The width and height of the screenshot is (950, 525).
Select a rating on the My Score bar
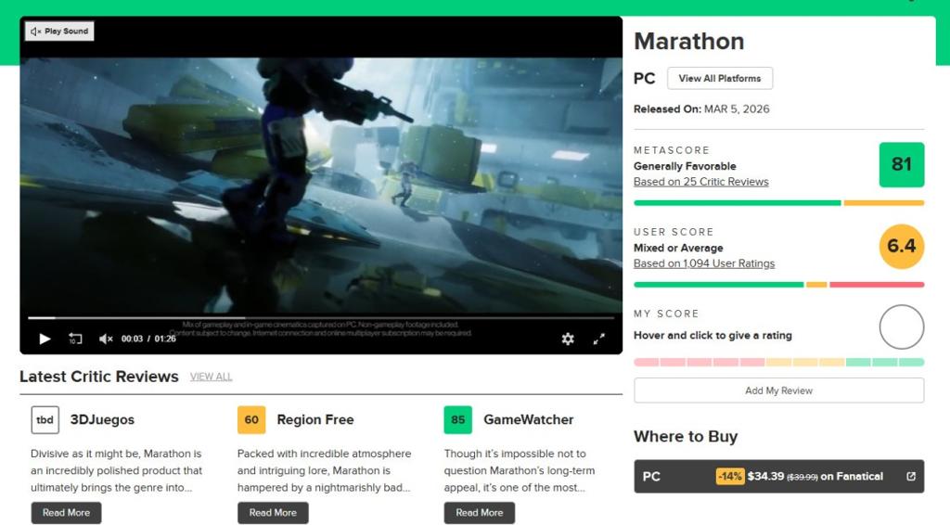point(778,362)
